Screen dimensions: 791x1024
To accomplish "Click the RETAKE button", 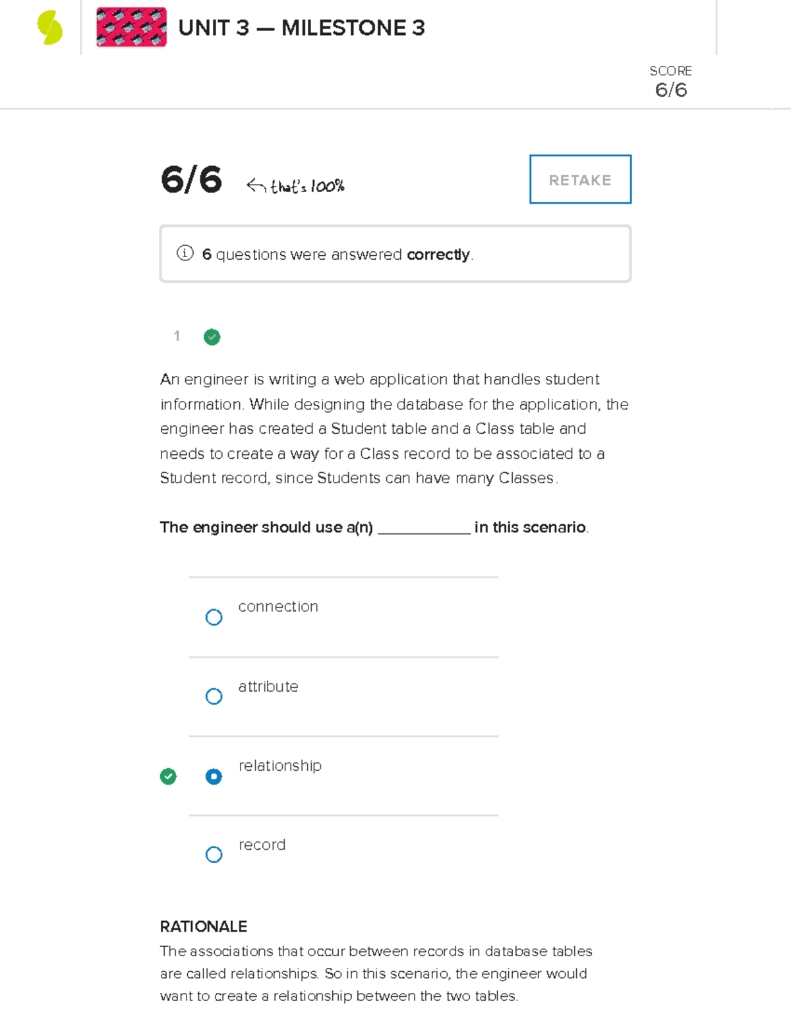I will coord(579,179).
